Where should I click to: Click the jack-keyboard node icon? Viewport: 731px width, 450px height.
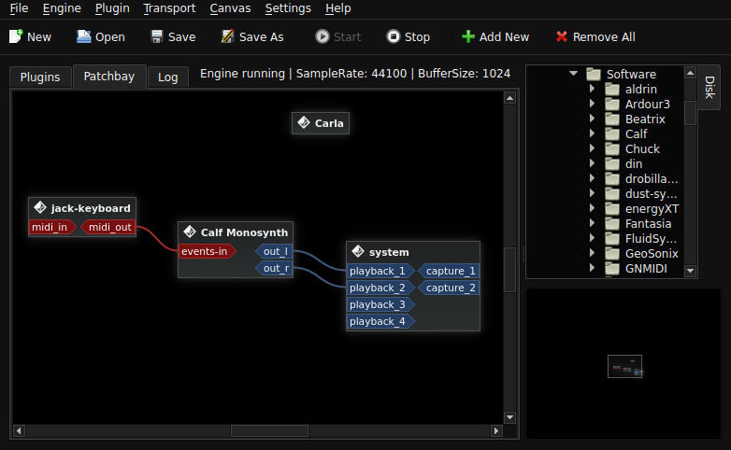(x=40, y=207)
